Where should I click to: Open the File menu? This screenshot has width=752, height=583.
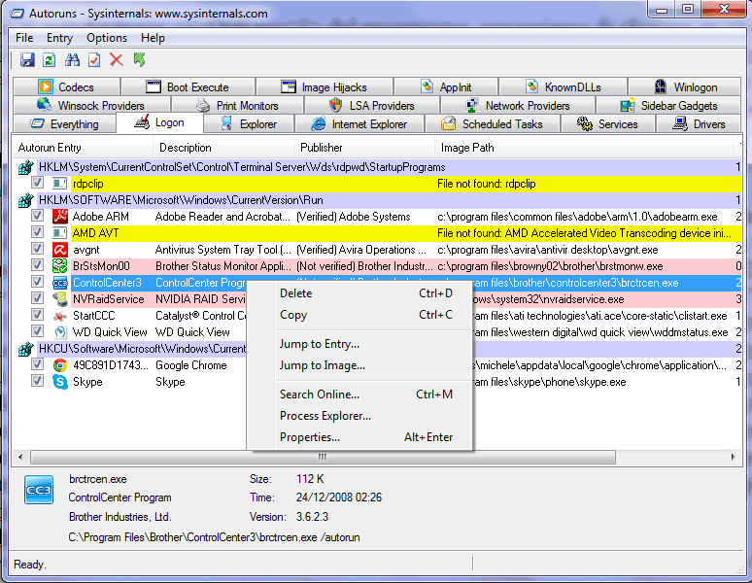(24, 37)
